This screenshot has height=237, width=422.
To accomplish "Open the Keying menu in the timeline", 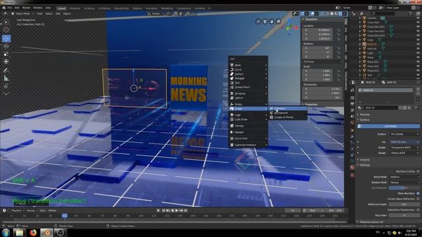I will click(32, 211).
